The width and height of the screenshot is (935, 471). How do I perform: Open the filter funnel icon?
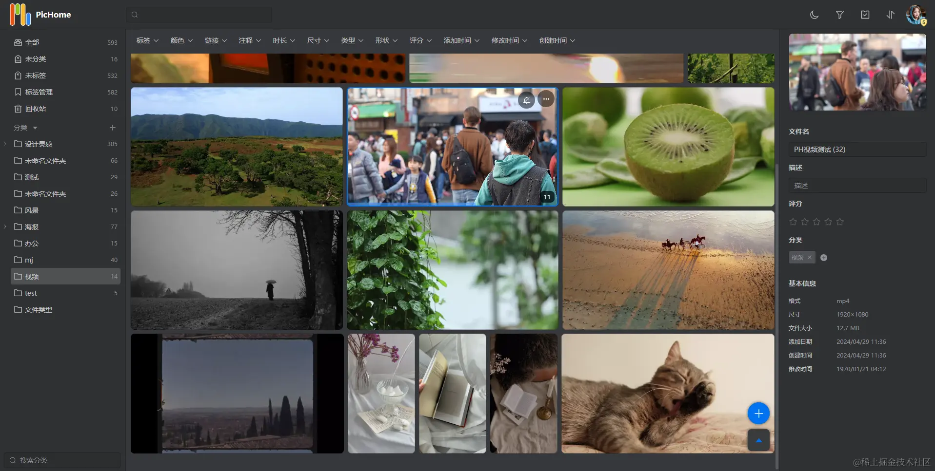[x=839, y=15]
